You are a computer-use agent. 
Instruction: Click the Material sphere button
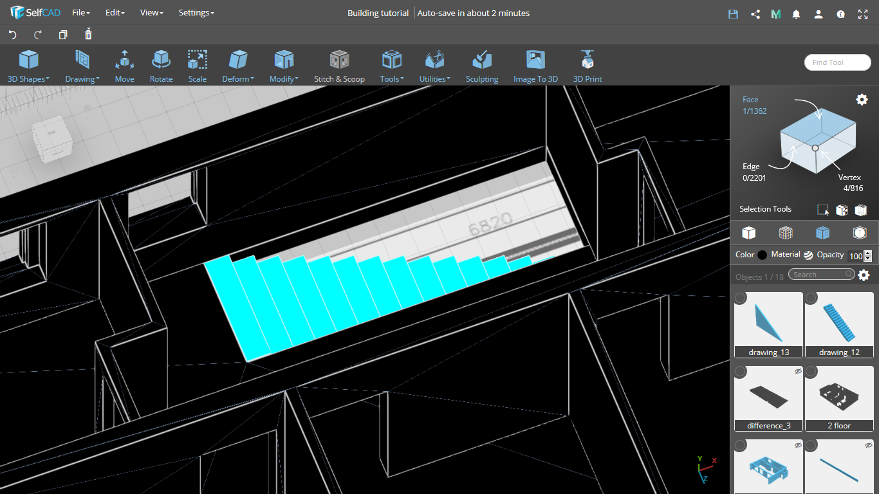click(808, 255)
